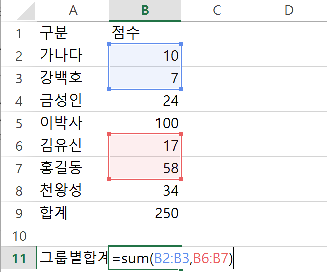Select the score cell showing 24
327x272 pixels.
(x=145, y=101)
